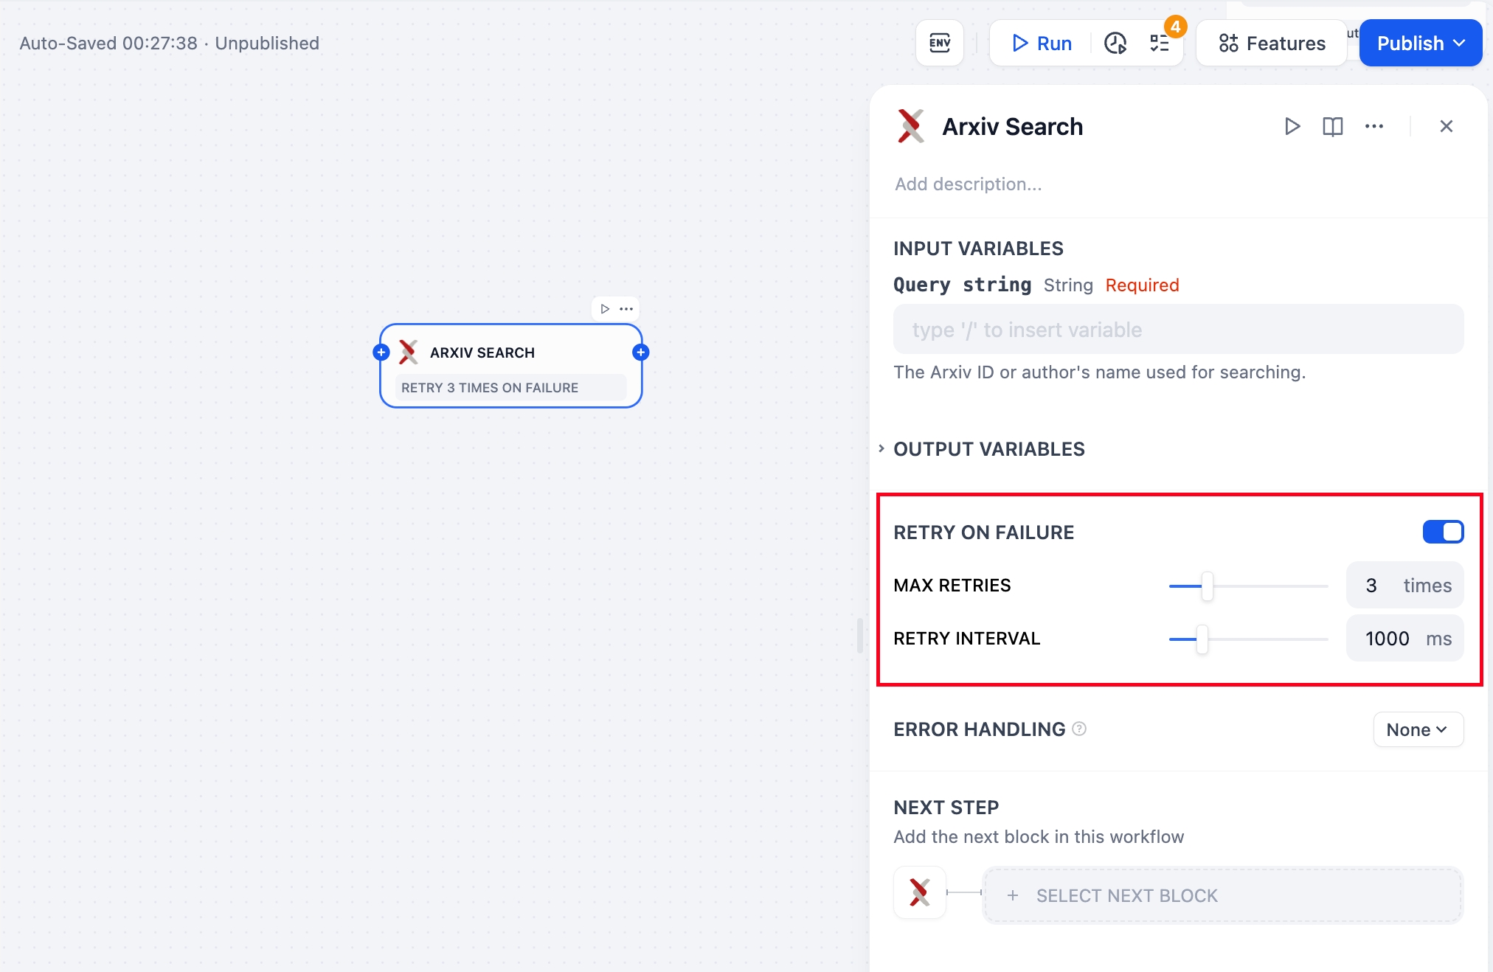The width and height of the screenshot is (1493, 972).
Task: Open the Features button
Action: (1271, 44)
